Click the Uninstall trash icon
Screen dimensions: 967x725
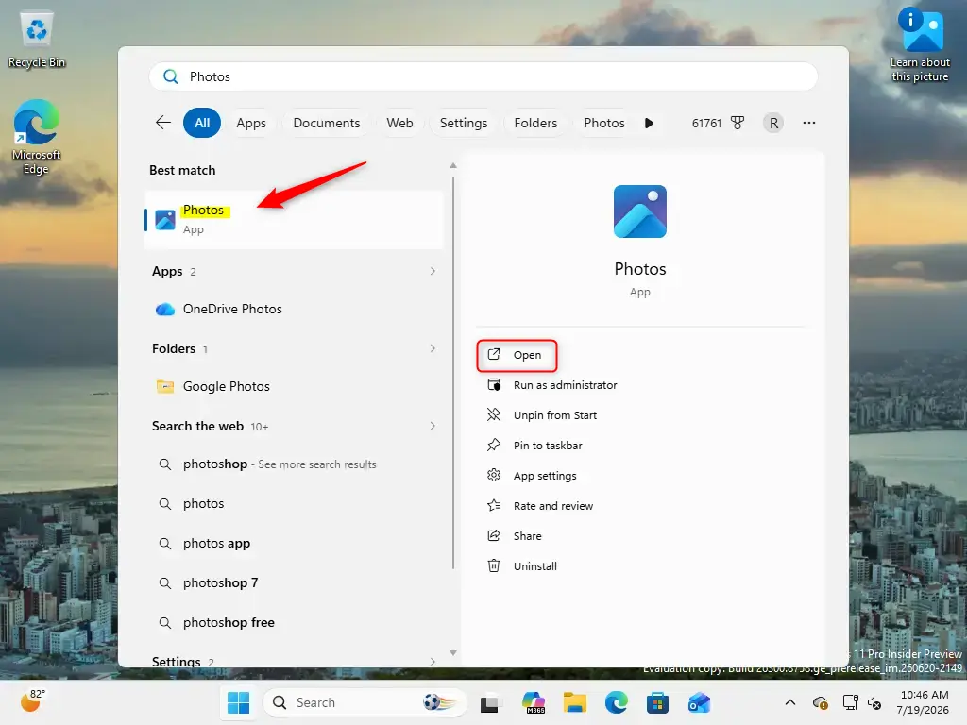[x=494, y=566]
